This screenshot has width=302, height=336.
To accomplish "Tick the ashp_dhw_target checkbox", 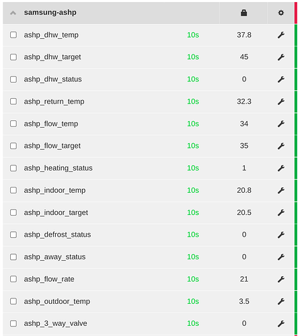I will coord(13,57).
